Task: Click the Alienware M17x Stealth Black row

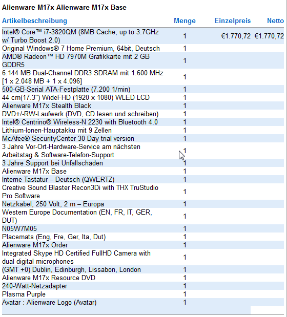Action: coord(143,105)
